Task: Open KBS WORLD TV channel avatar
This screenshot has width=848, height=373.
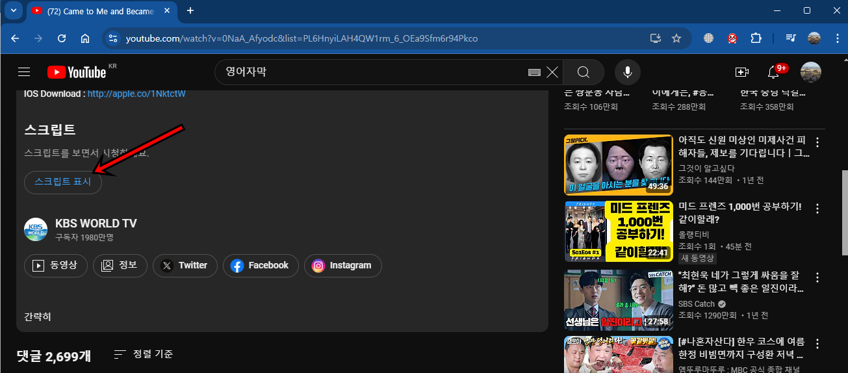Action: (x=36, y=229)
